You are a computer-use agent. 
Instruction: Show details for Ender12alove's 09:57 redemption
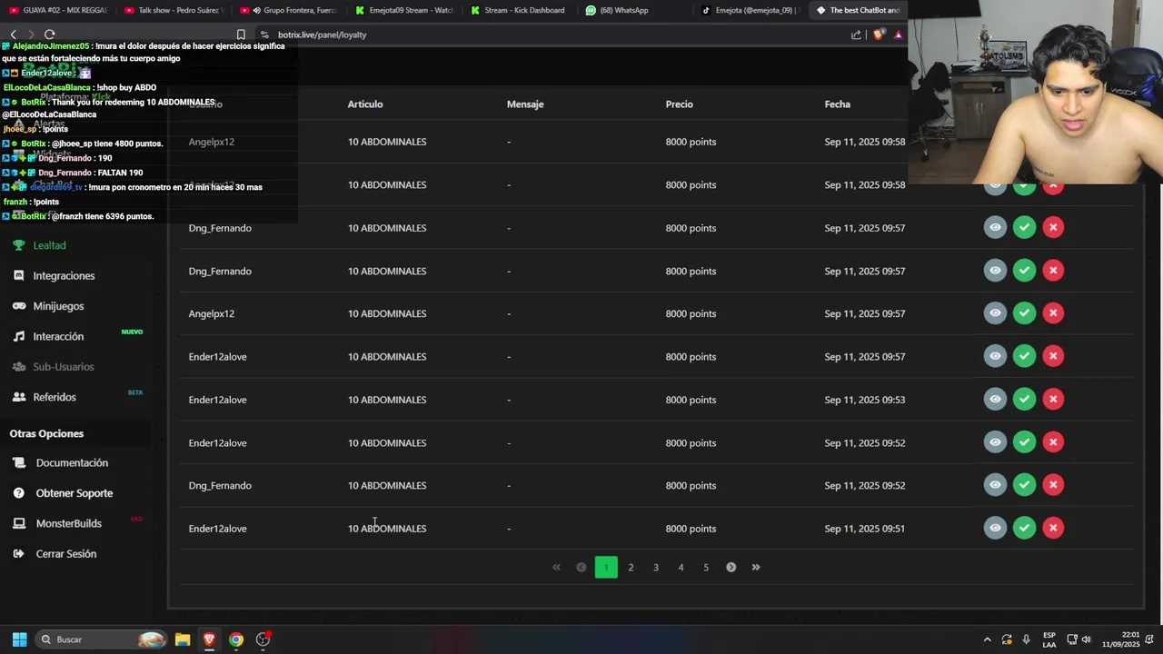click(x=995, y=356)
